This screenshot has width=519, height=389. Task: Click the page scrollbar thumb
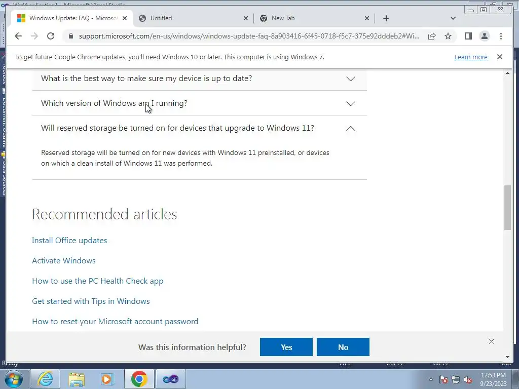pyautogui.click(x=507, y=207)
